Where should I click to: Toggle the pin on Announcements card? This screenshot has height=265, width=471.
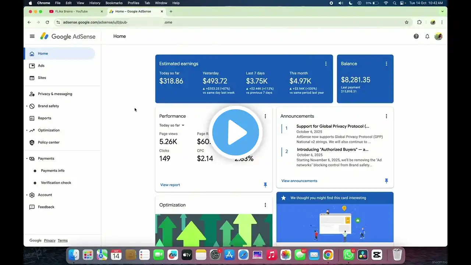pos(386,181)
